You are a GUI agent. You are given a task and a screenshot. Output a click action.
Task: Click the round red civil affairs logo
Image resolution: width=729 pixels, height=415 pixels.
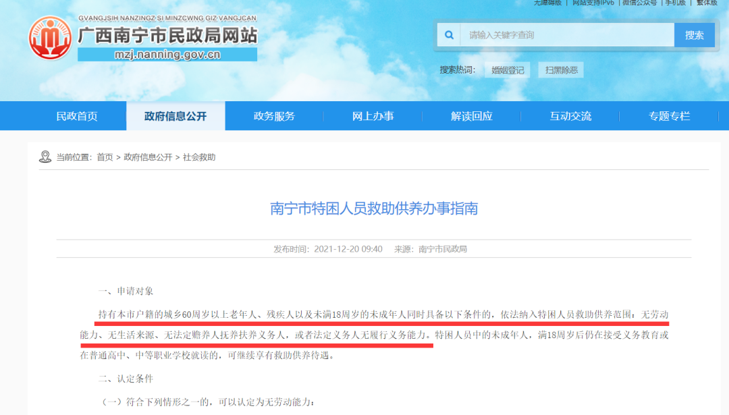click(x=50, y=38)
